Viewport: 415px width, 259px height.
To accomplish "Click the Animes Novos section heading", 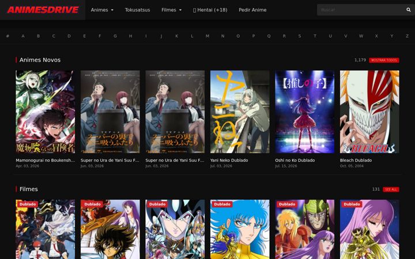I will pyautogui.click(x=40, y=60).
